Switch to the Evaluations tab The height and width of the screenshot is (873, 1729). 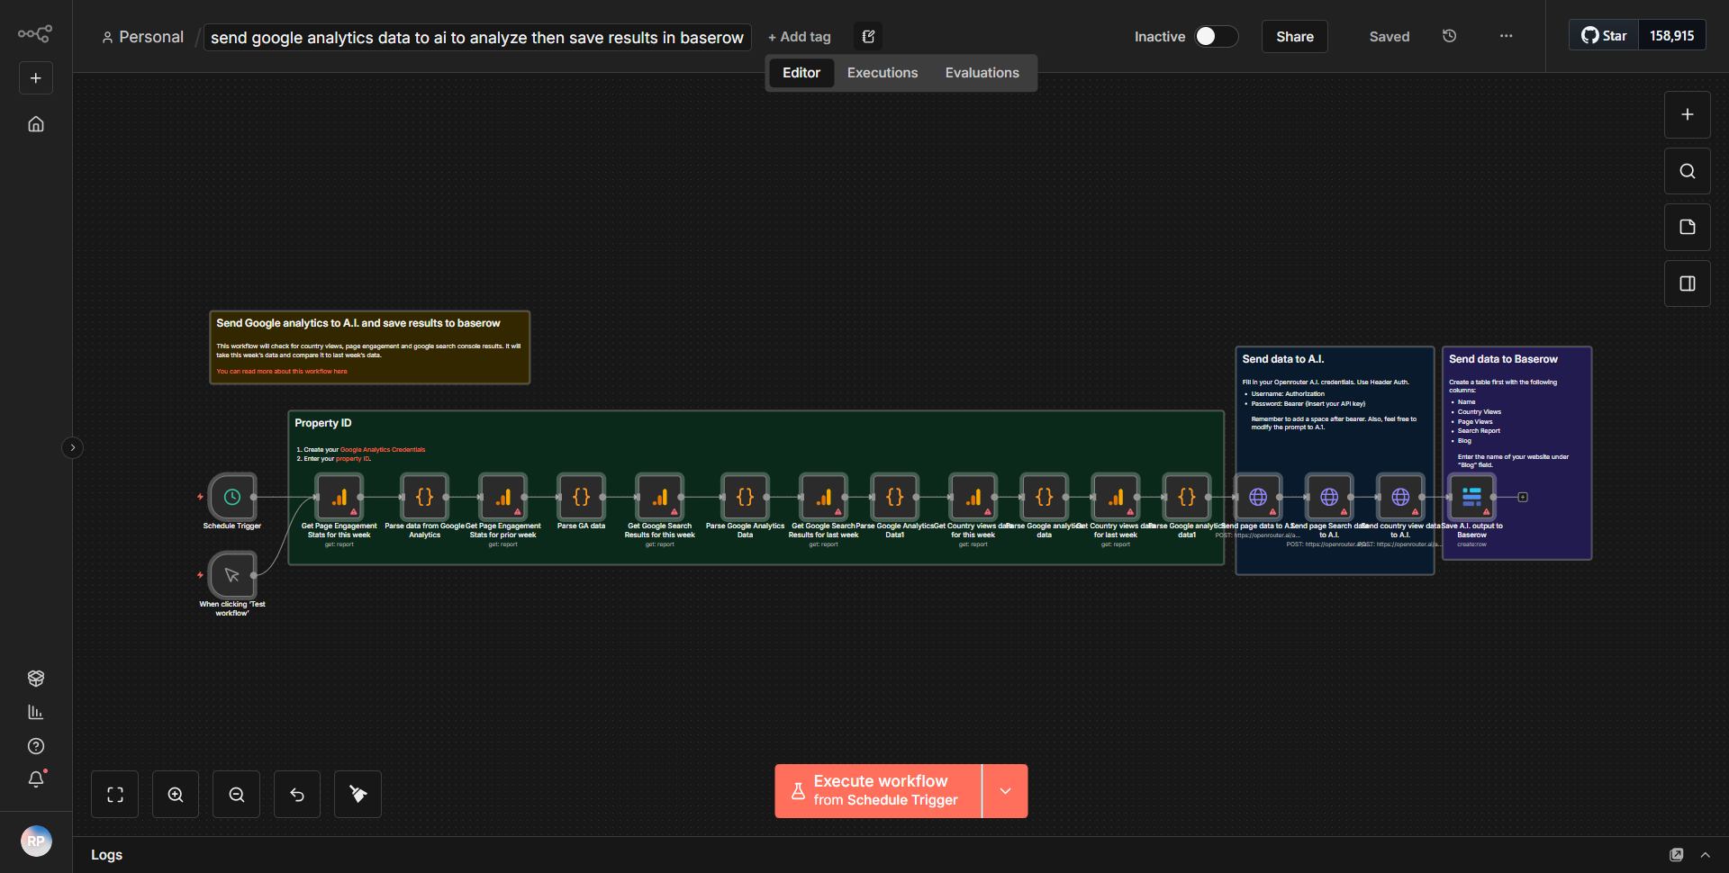click(x=982, y=73)
